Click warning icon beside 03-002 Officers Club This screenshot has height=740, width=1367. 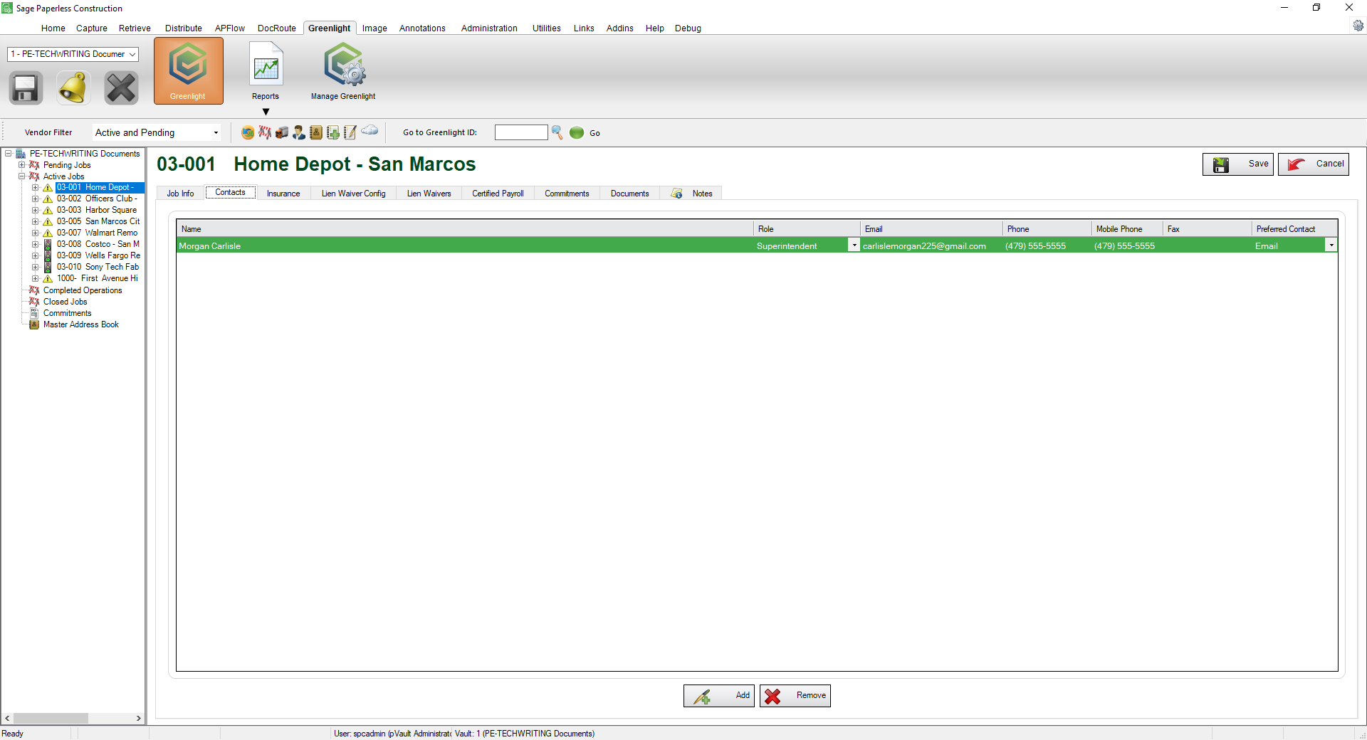(x=48, y=199)
